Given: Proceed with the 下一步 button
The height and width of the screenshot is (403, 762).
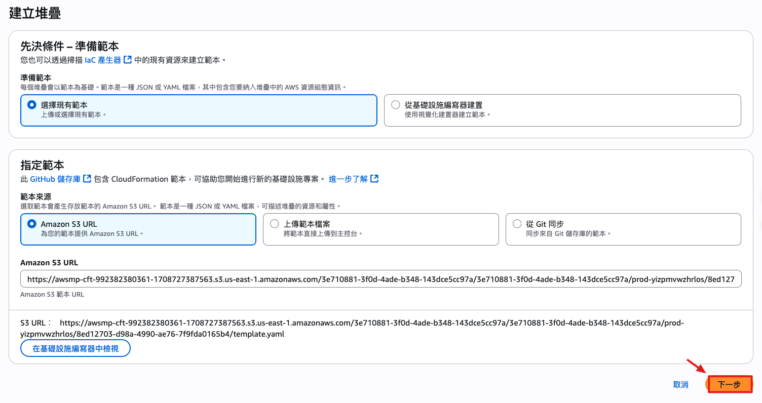Looking at the screenshot, I should [x=730, y=385].
